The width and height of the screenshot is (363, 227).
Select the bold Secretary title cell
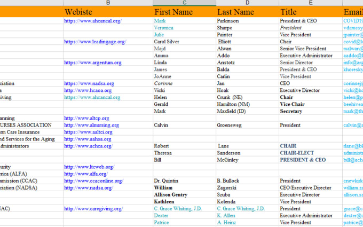[311, 111]
